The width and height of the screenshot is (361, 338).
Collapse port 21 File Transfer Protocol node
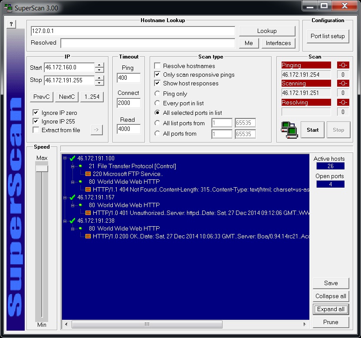[73, 166]
